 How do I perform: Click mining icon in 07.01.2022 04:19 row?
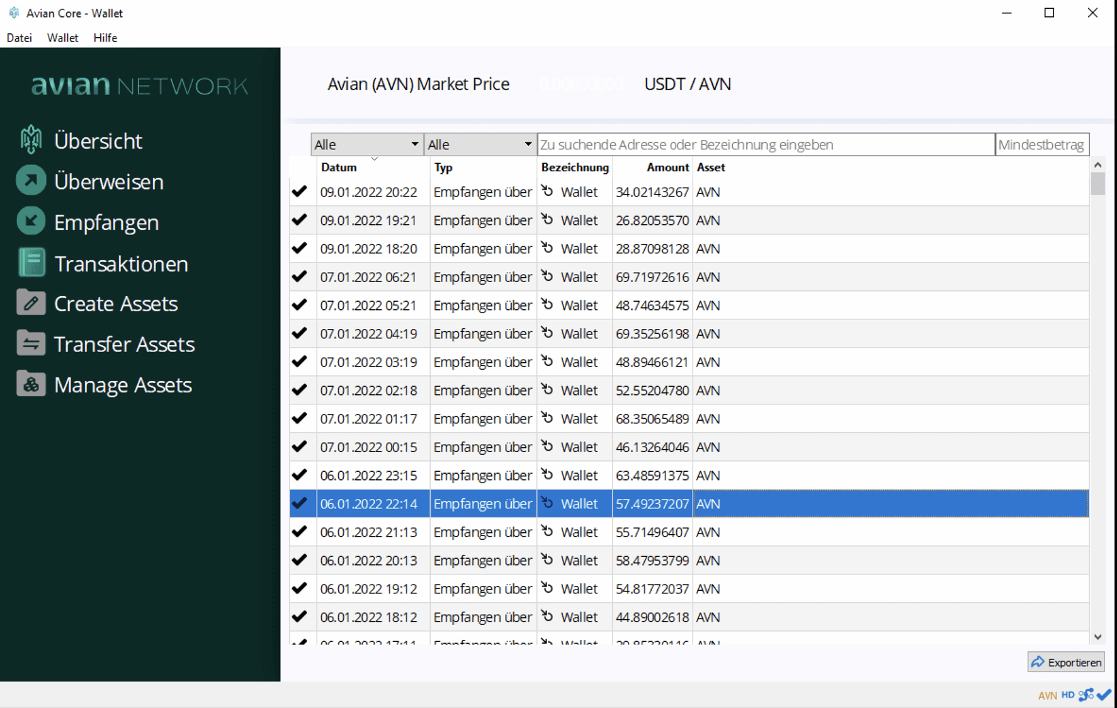click(x=547, y=333)
